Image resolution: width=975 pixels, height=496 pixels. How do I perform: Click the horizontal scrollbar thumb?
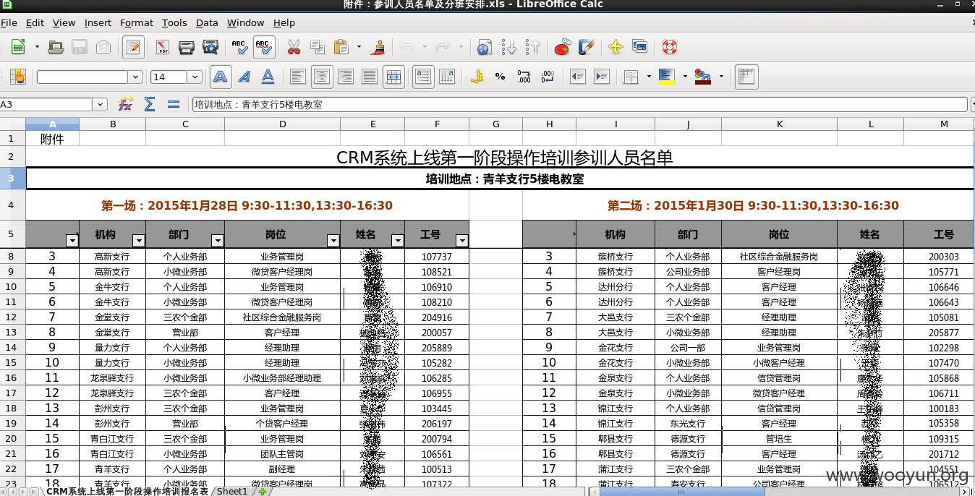pos(682,492)
